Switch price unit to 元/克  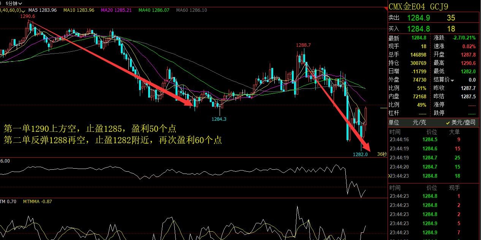click(419, 123)
